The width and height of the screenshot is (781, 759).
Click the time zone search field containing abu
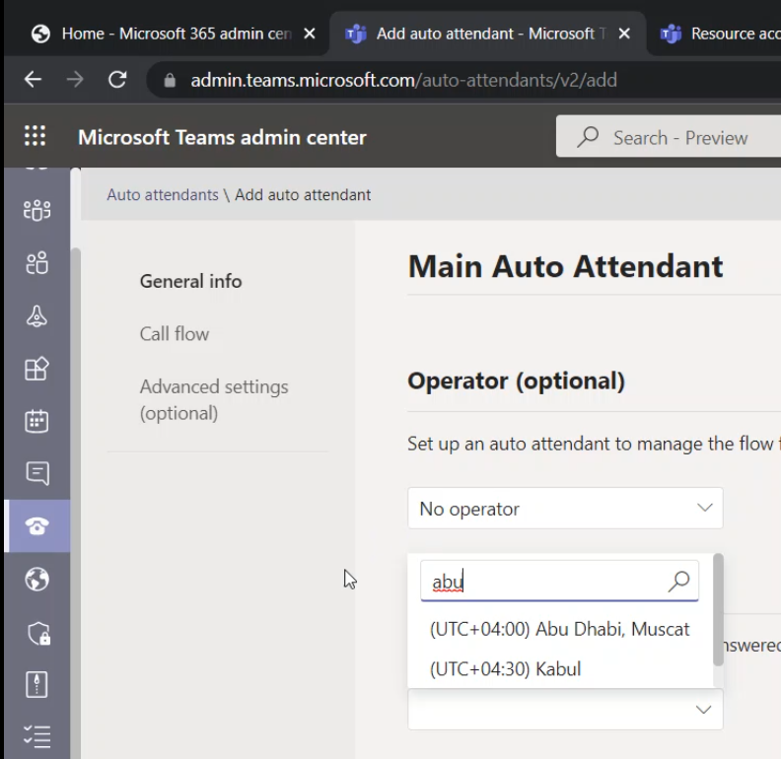point(559,582)
